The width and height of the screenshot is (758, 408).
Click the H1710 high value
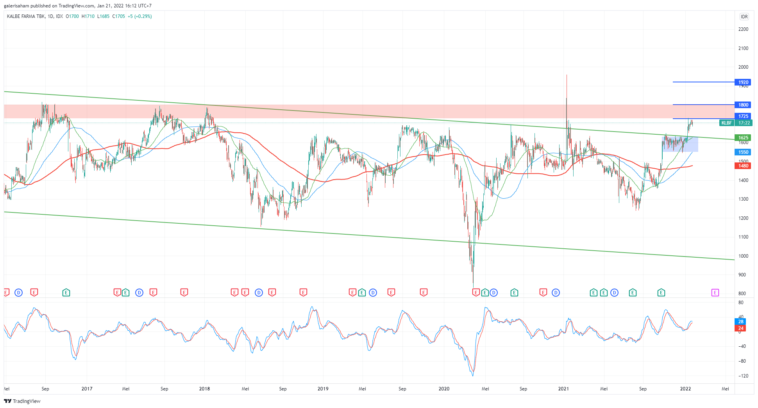(88, 16)
